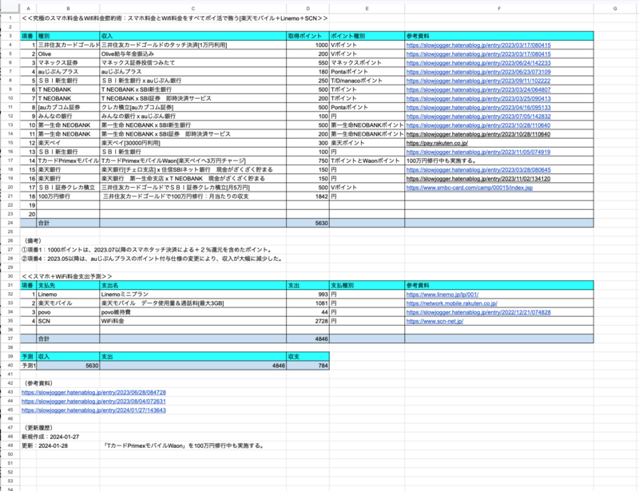Select row header 24
This screenshot has width=639, height=491.
click(10, 223)
